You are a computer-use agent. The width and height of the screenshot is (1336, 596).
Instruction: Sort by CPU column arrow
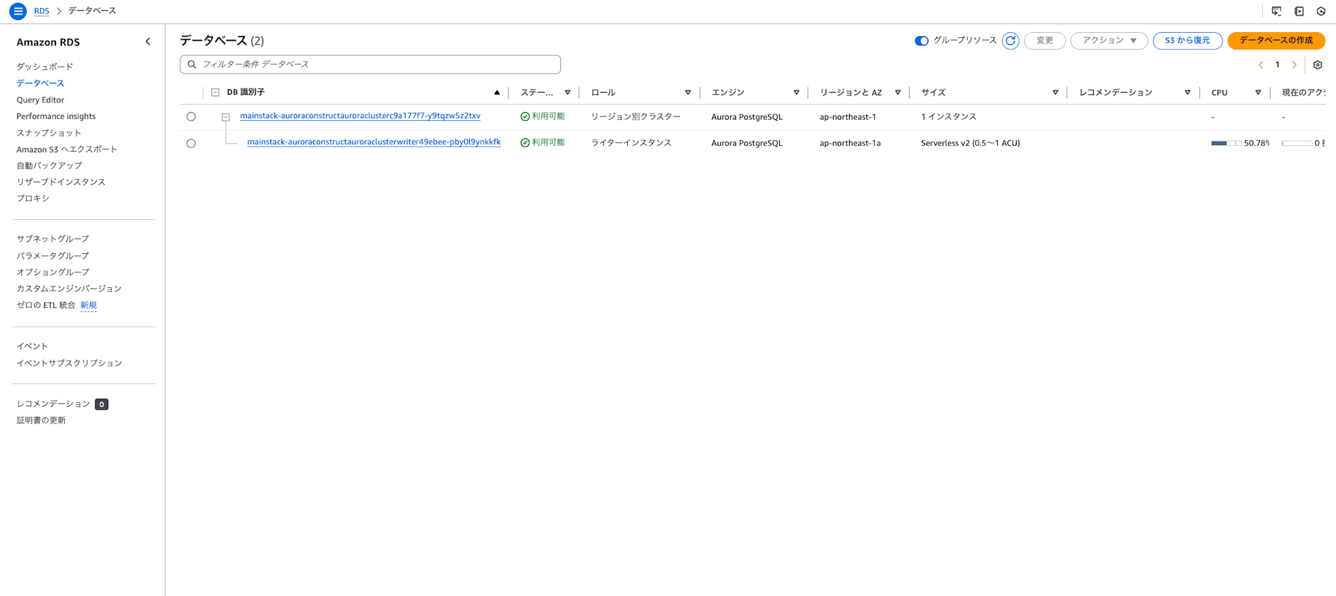point(1258,92)
